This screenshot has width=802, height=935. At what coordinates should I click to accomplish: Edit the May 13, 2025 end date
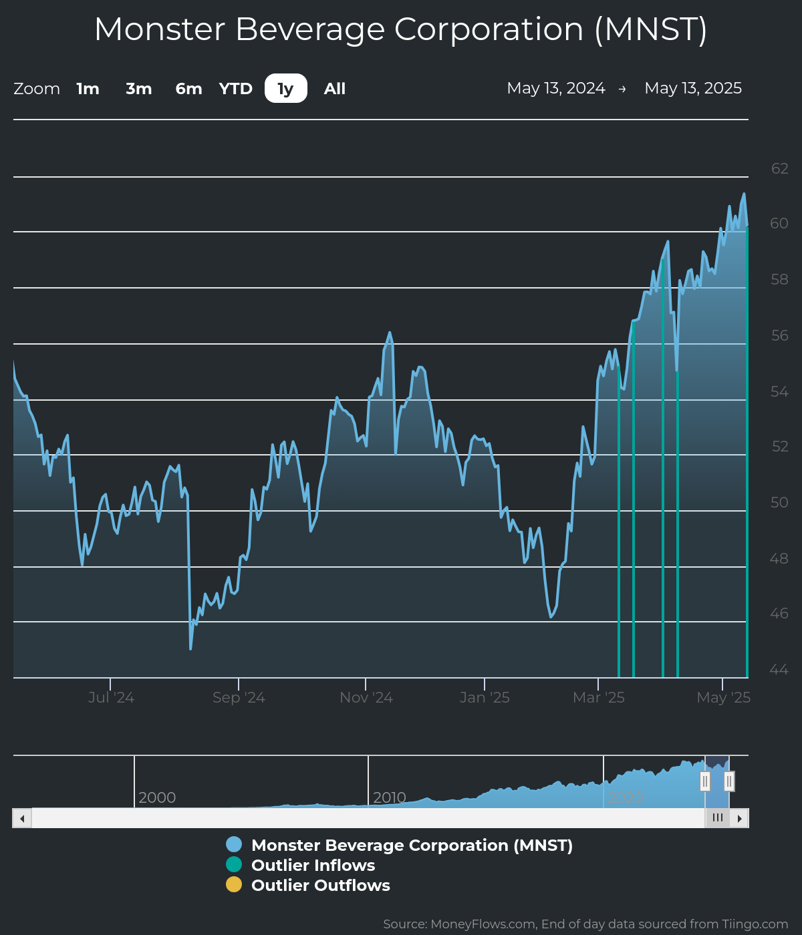tap(693, 88)
